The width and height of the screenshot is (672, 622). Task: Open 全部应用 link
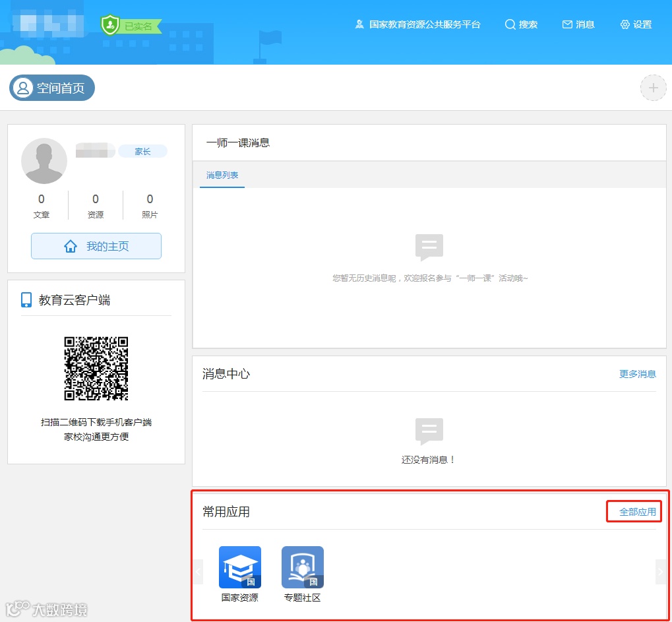click(637, 512)
